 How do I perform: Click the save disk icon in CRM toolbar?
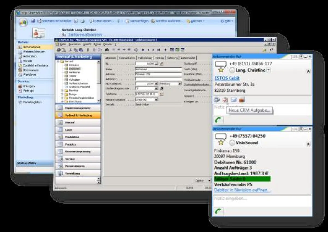33,21
